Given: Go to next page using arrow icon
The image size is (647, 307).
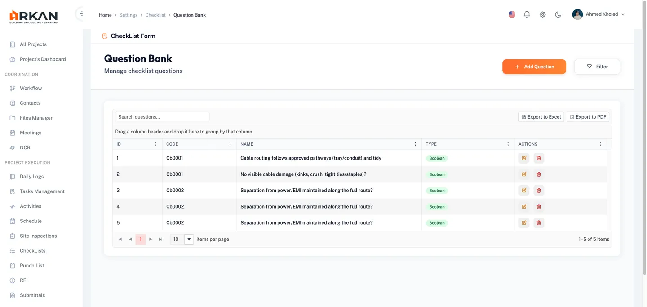Looking at the screenshot, I should tap(150, 239).
